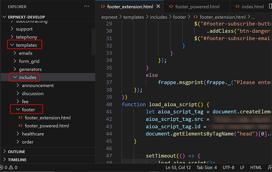The image size is (272, 172).
Task: Expand the OUTLINE section
Action: (x=17, y=152)
